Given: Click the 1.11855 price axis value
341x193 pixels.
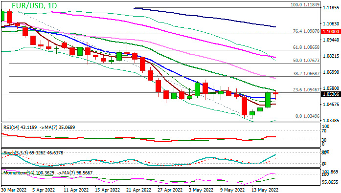Looking at the screenshot, I should tap(331, 8).
